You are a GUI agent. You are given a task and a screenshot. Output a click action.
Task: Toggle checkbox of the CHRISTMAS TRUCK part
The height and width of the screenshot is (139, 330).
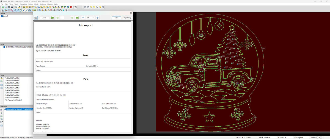(4, 47)
